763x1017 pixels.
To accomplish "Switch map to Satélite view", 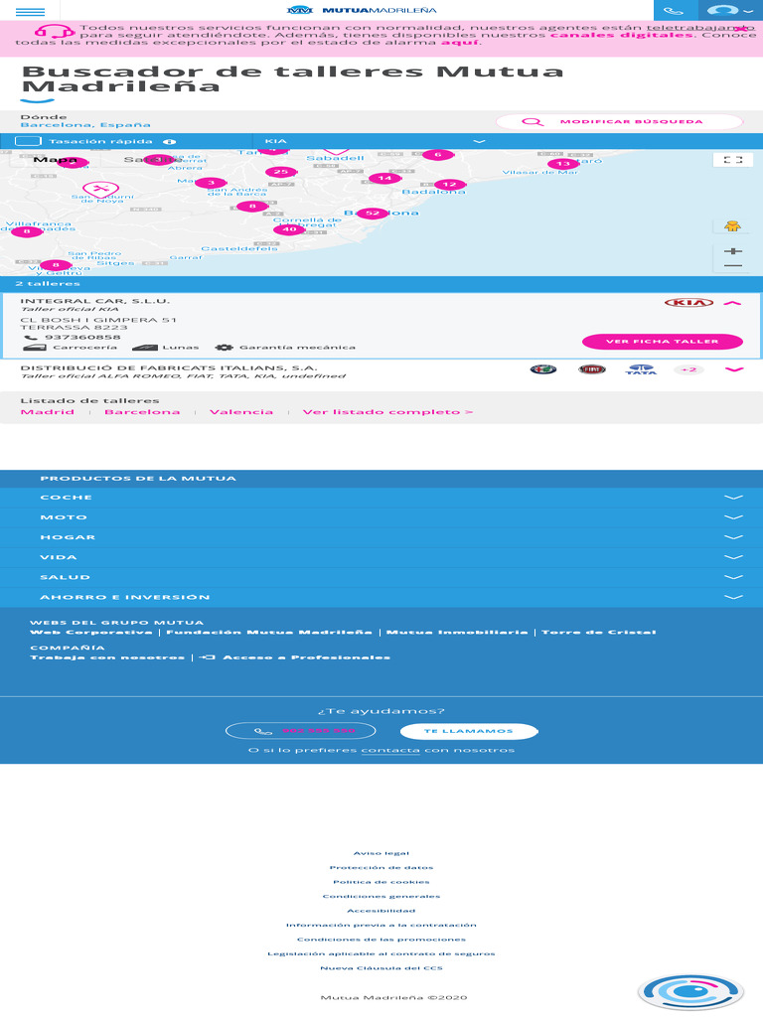I will pyautogui.click(x=150, y=160).
